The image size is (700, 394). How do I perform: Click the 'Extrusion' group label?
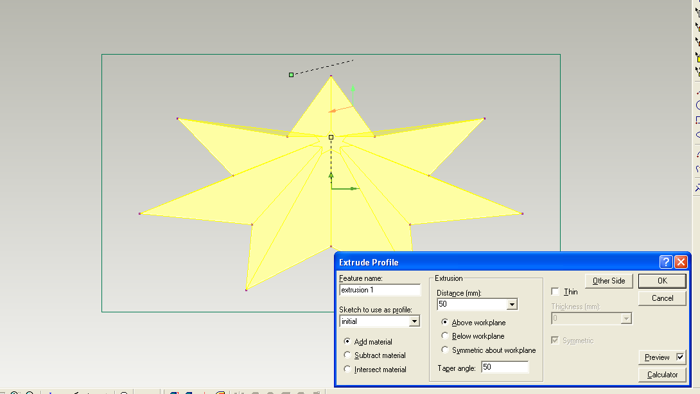(449, 278)
